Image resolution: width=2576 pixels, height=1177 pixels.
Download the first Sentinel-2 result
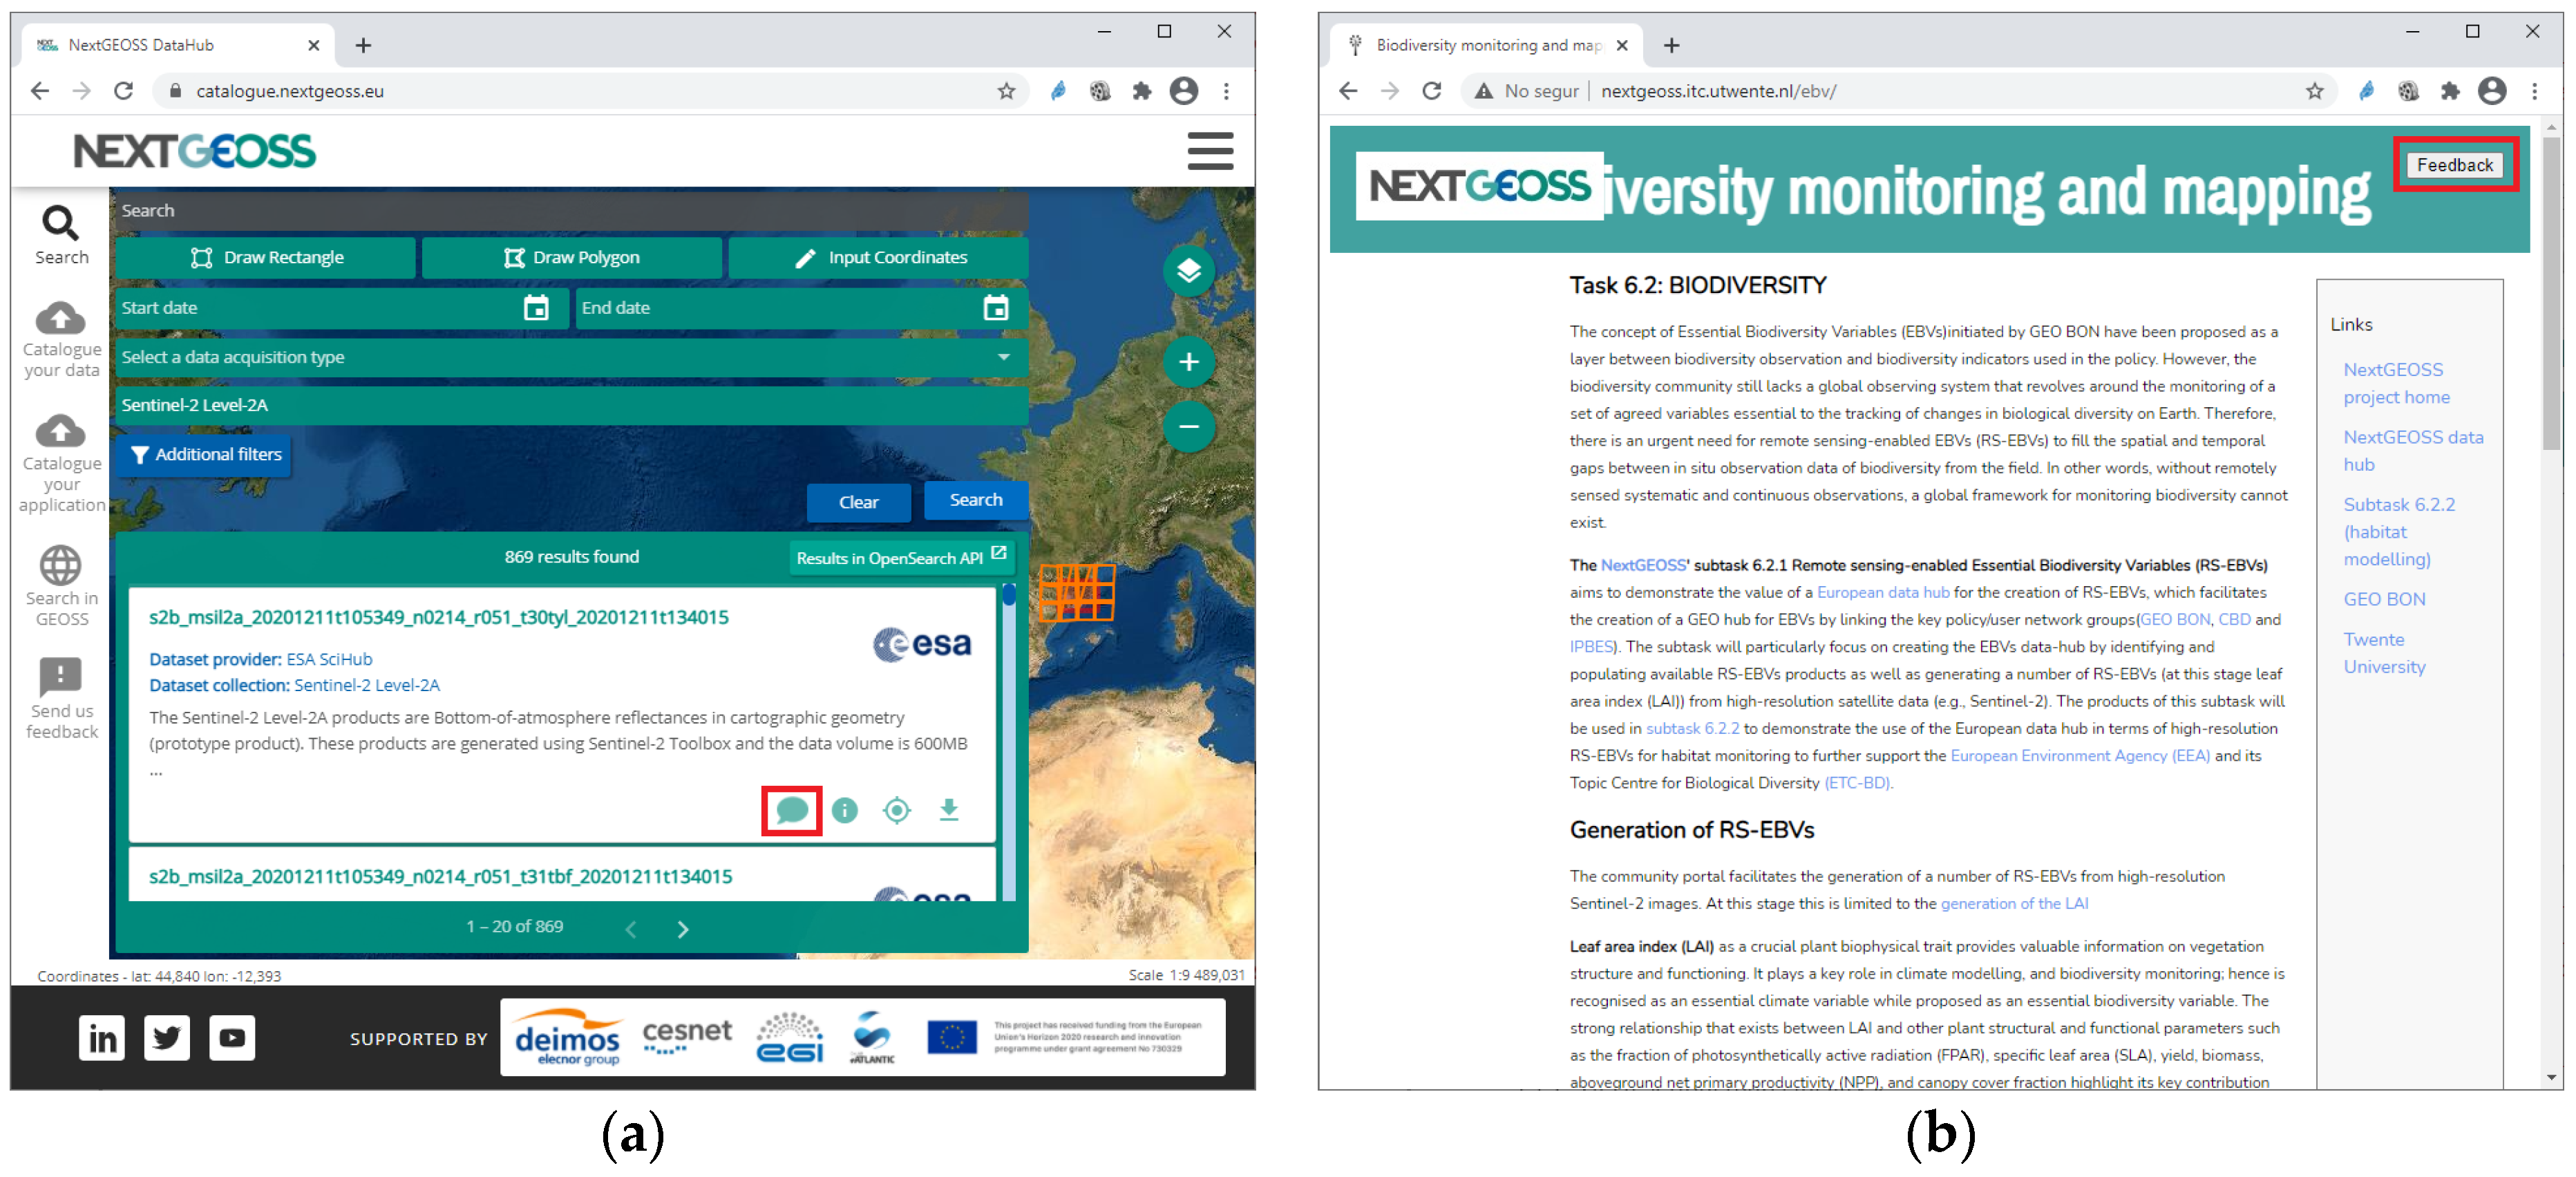(x=948, y=810)
